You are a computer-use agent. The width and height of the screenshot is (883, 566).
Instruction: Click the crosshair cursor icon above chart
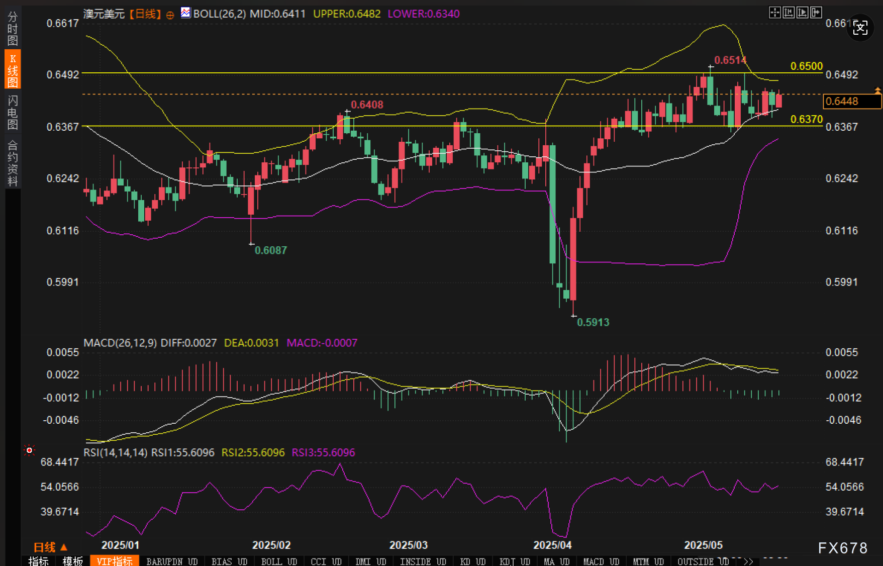click(774, 13)
